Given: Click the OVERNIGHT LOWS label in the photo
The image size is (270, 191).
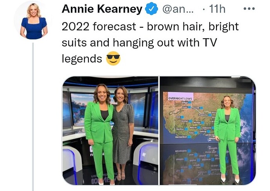Looking at the screenshot, I should tap(180, 98).
